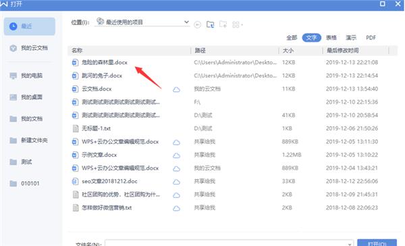
Task: Click the 11KB size cell
Action: [x=288, y=89]
